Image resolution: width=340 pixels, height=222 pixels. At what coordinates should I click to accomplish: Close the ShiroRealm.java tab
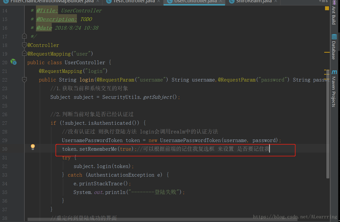click(x=276, y=1)
